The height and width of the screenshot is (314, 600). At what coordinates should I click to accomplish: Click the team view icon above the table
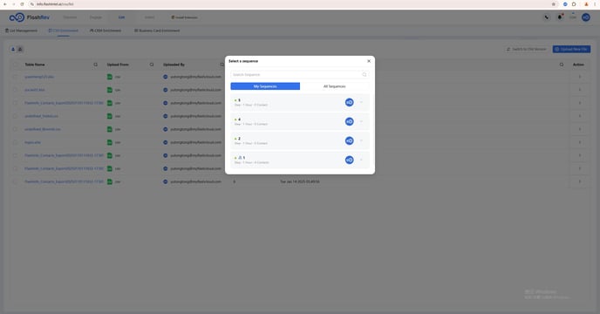click(x=20, y=50)
